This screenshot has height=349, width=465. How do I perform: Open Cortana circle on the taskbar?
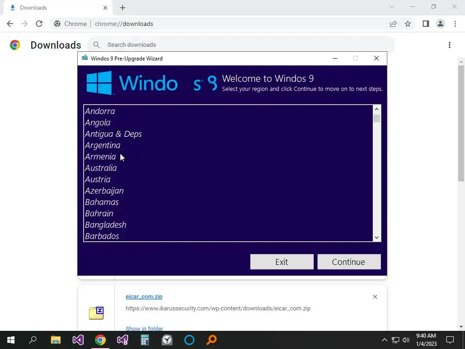coord(189,340)
